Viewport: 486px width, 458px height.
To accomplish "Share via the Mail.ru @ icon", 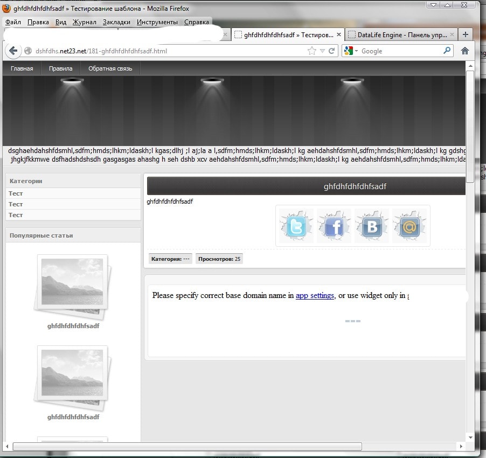I will pyautogui.click(x=409, y=226).
